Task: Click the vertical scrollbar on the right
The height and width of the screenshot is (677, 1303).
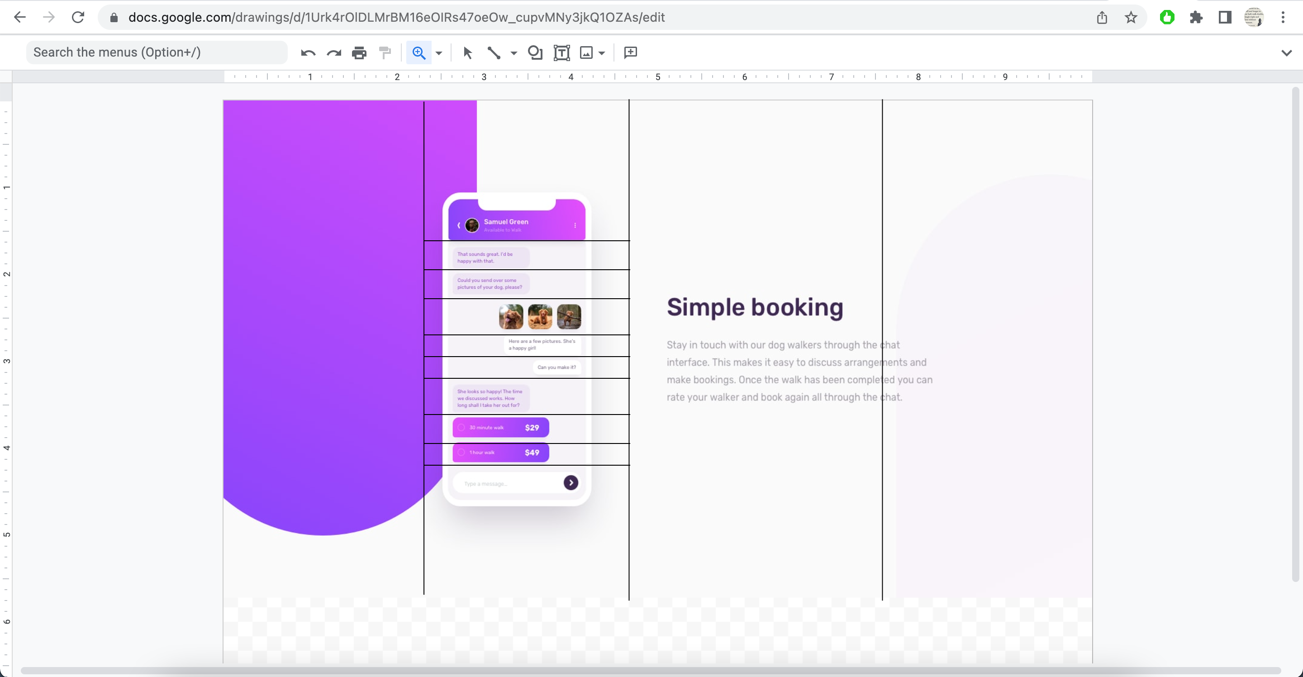Action: 1295,334
